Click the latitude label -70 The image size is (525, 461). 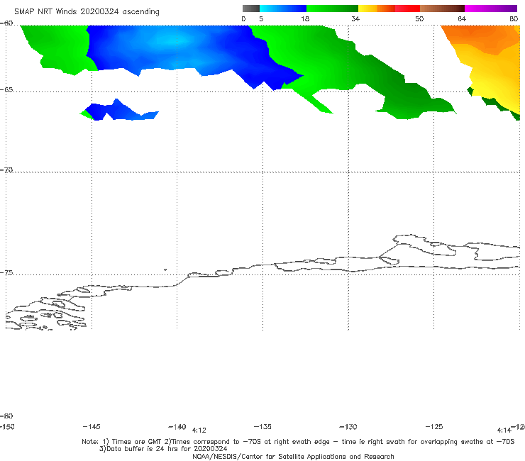tap(6, 170)
